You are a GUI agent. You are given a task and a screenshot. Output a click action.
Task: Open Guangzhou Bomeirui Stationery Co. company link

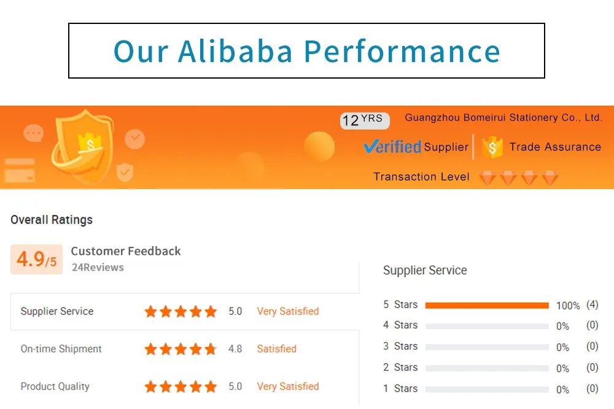coord(503,117)
